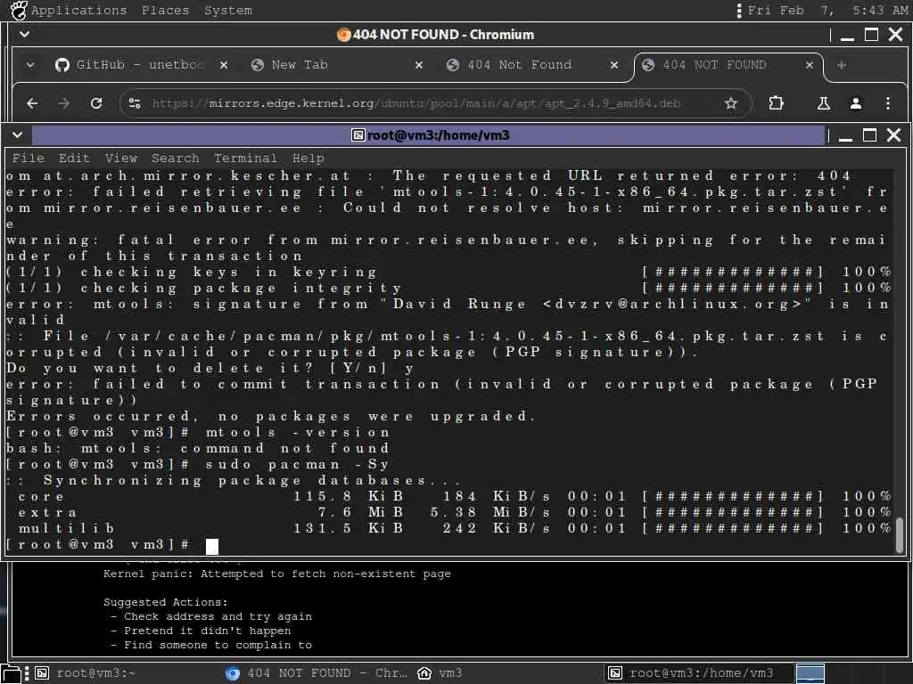Screen dimensions: 913x684
Task: Open Chromium profile avatar
Action: pos(855,103)
